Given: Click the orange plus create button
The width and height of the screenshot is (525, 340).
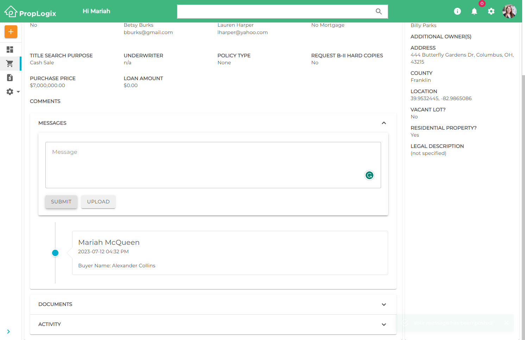Looking at the screenshot, I should tap(11, 32).
